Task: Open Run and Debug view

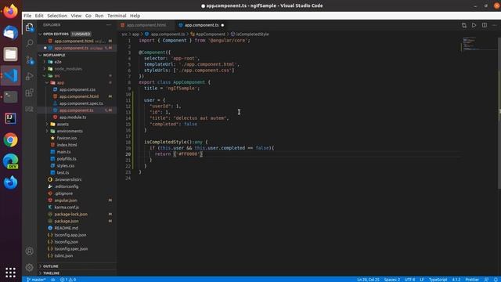Action: [30, 76]
